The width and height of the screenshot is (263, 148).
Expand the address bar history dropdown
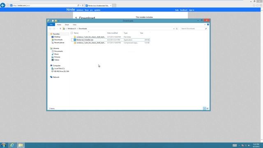click(x=174, y=29)
